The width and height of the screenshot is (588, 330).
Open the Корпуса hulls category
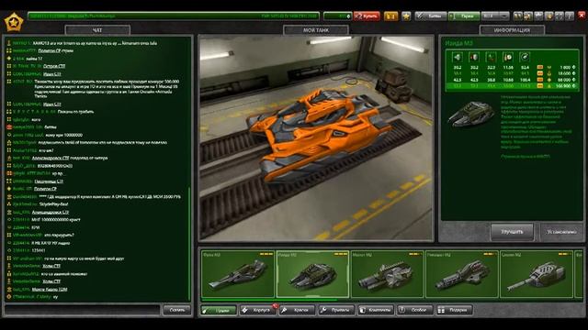[x=258, y=310]
